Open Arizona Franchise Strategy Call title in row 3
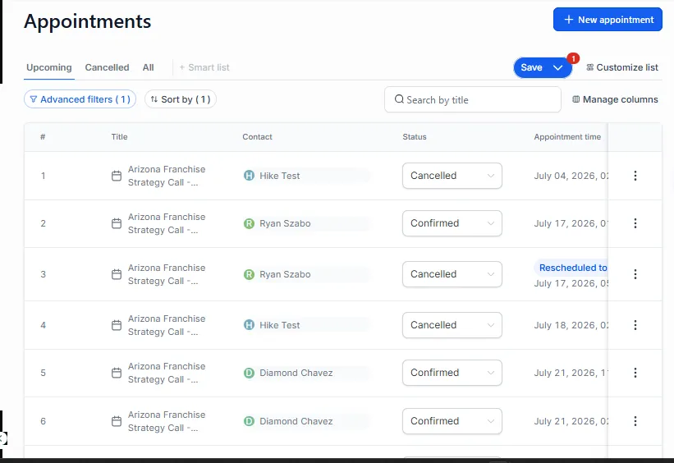The height and width of the screenshot is (463, 674). pyautogui.click(x=167, y=274)
